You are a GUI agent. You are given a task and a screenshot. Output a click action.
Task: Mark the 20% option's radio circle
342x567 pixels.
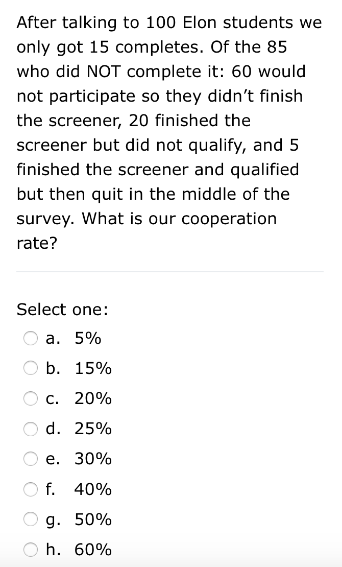coord(31,398)
